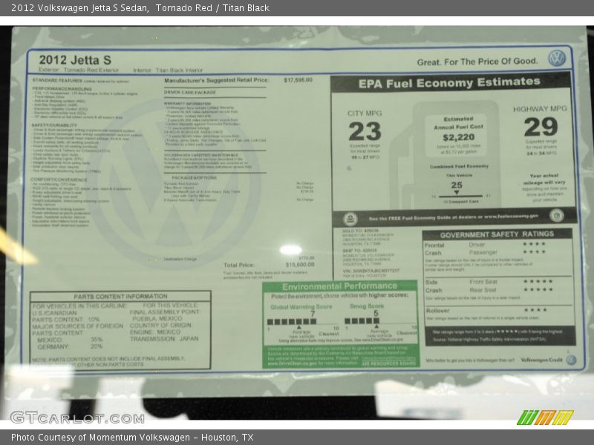Click the Total Price $18,600.00
Screen dimensions: 594x445
300,265
